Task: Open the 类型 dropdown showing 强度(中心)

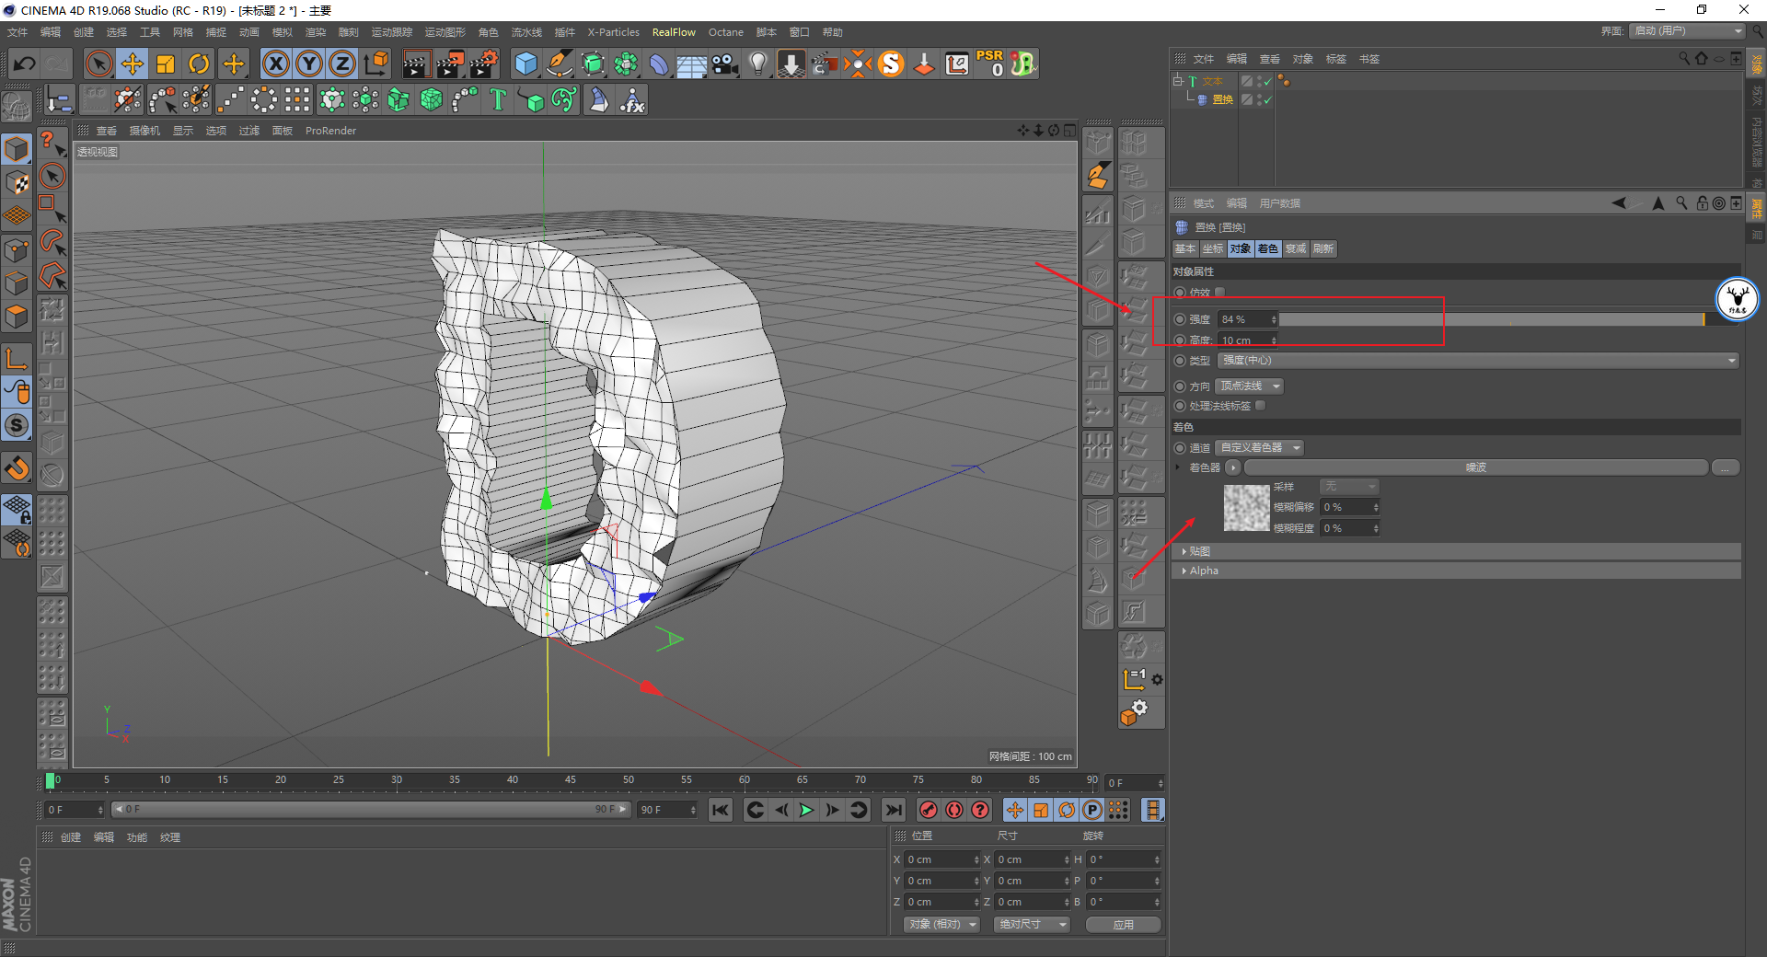Action: (x=1478, y=361)
